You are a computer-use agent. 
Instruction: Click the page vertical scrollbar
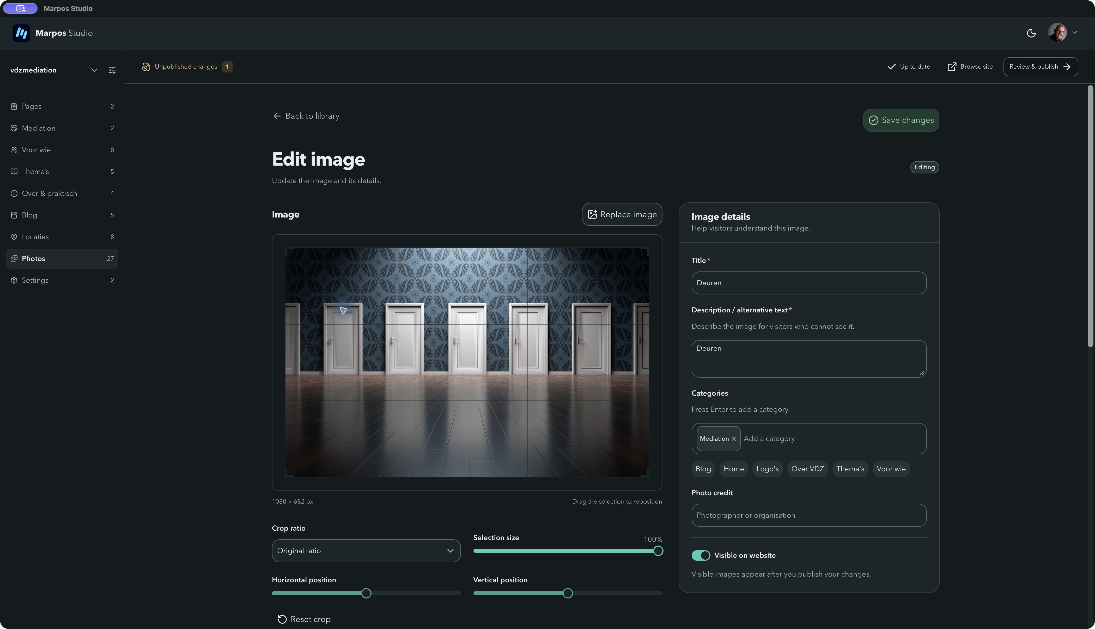1090,216
